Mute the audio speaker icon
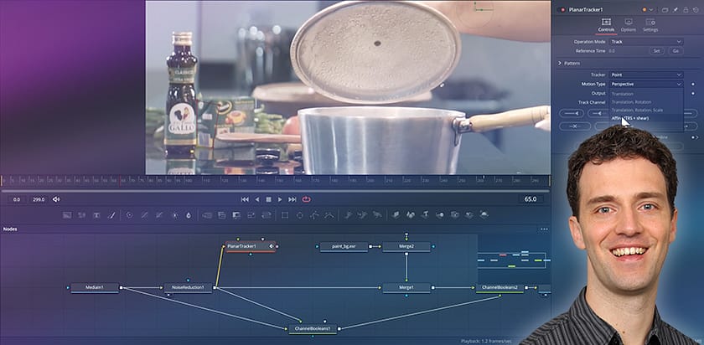Viewport: 704px width, 345px height. [56, 199]
